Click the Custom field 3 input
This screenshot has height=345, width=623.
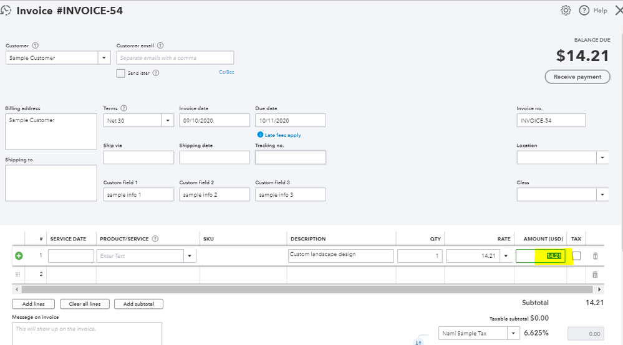[291, 195]
